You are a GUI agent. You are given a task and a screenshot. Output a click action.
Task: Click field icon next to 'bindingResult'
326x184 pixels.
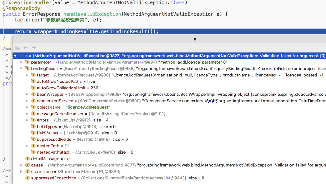(x=27, y=69)
